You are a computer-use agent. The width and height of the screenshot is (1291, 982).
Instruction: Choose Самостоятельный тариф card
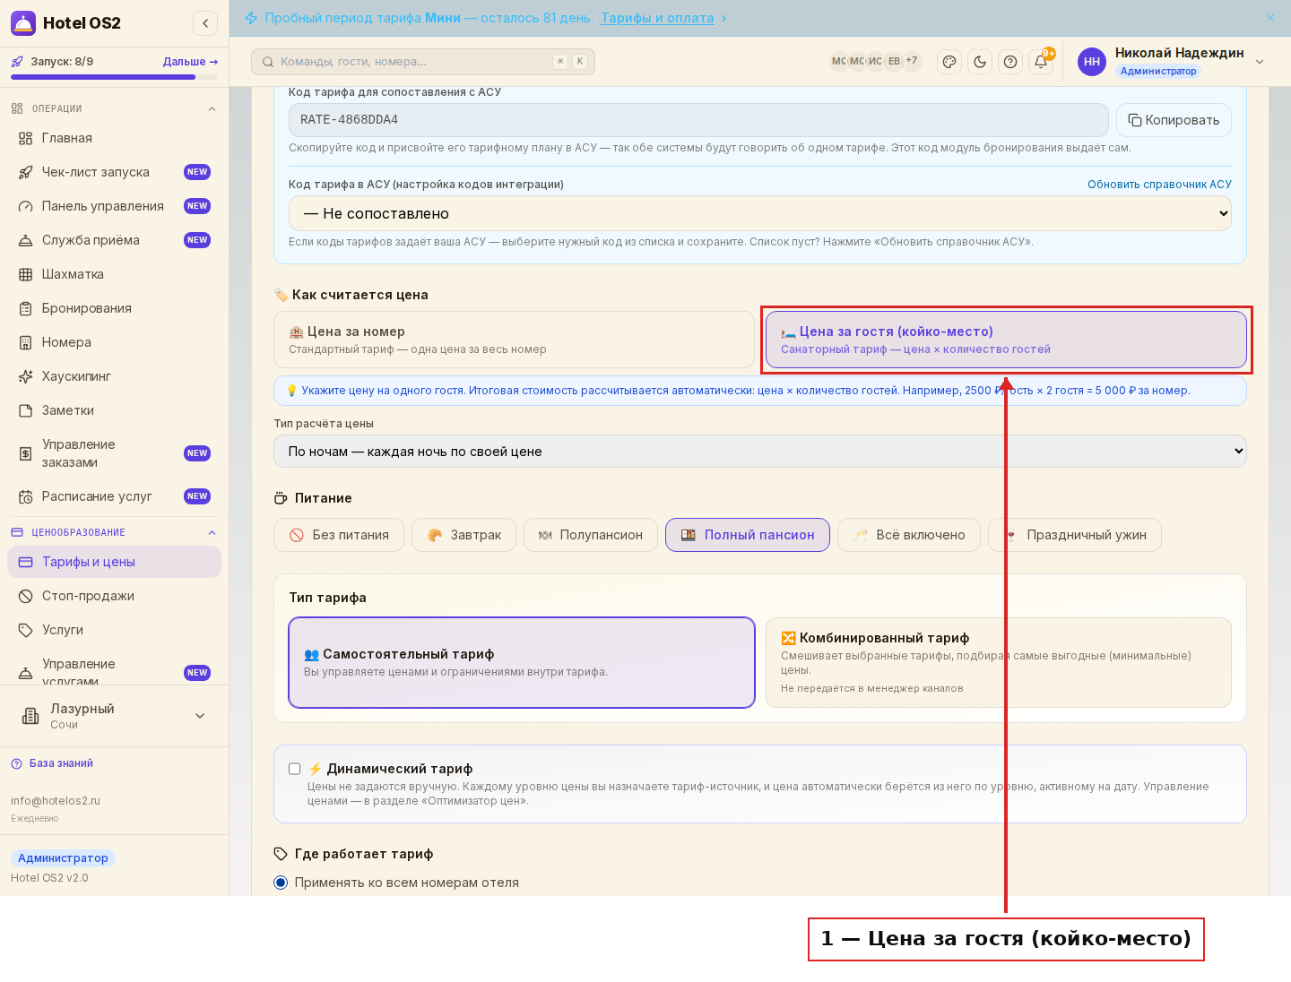pyautogui.click(x=522, y=662)
